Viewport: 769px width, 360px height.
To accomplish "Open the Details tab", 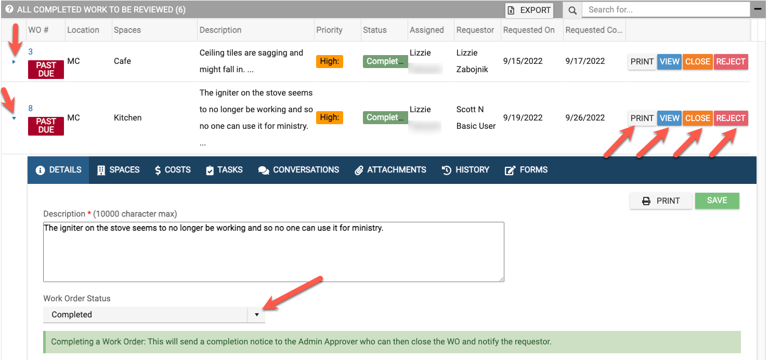I will (x=58, y=170).
